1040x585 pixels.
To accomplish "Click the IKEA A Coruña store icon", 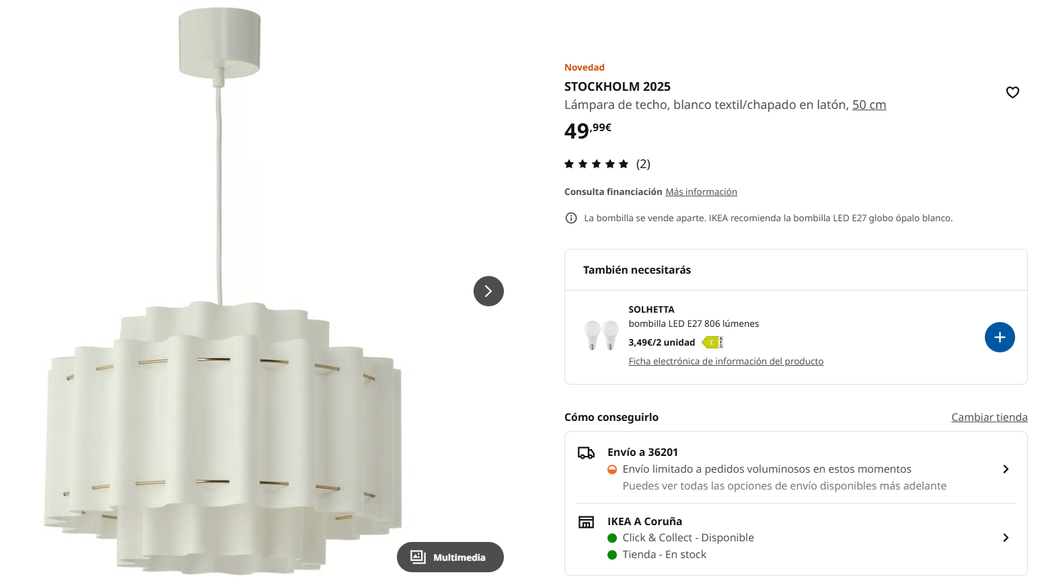I will (586, 522).
